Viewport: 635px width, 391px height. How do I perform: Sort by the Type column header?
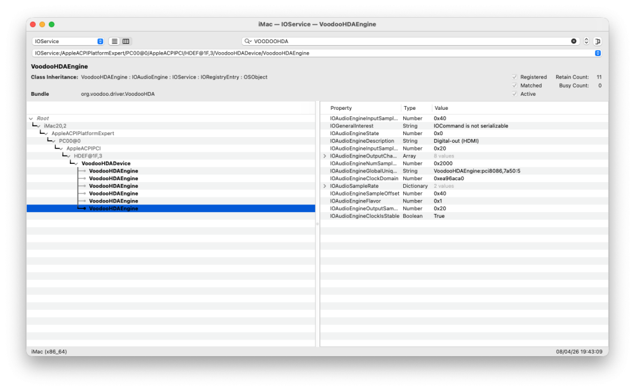point(410,108)
